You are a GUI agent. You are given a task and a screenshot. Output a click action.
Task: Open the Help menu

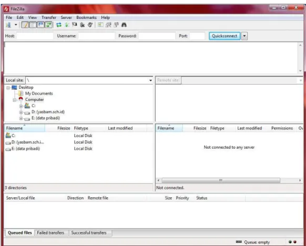point(105,17)
